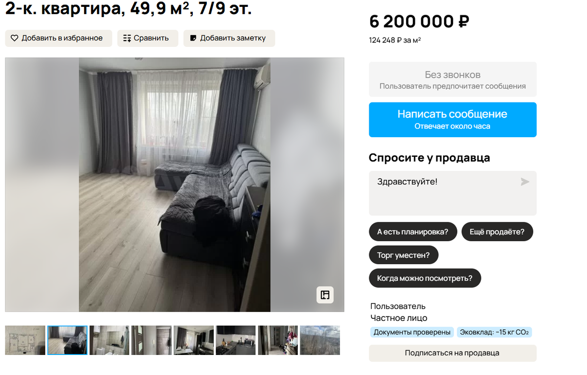
Task: Select the kitchen with black cabinets thumbnail
Action: point(235,340)
